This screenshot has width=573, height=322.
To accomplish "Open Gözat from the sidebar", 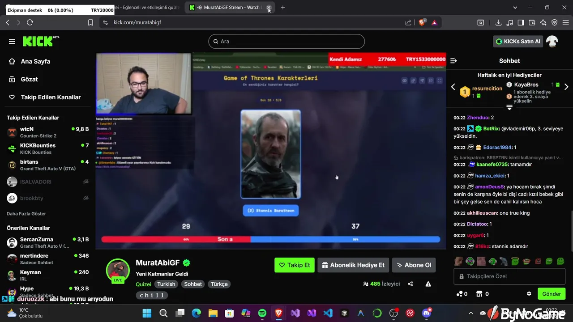I will [29, 79].
